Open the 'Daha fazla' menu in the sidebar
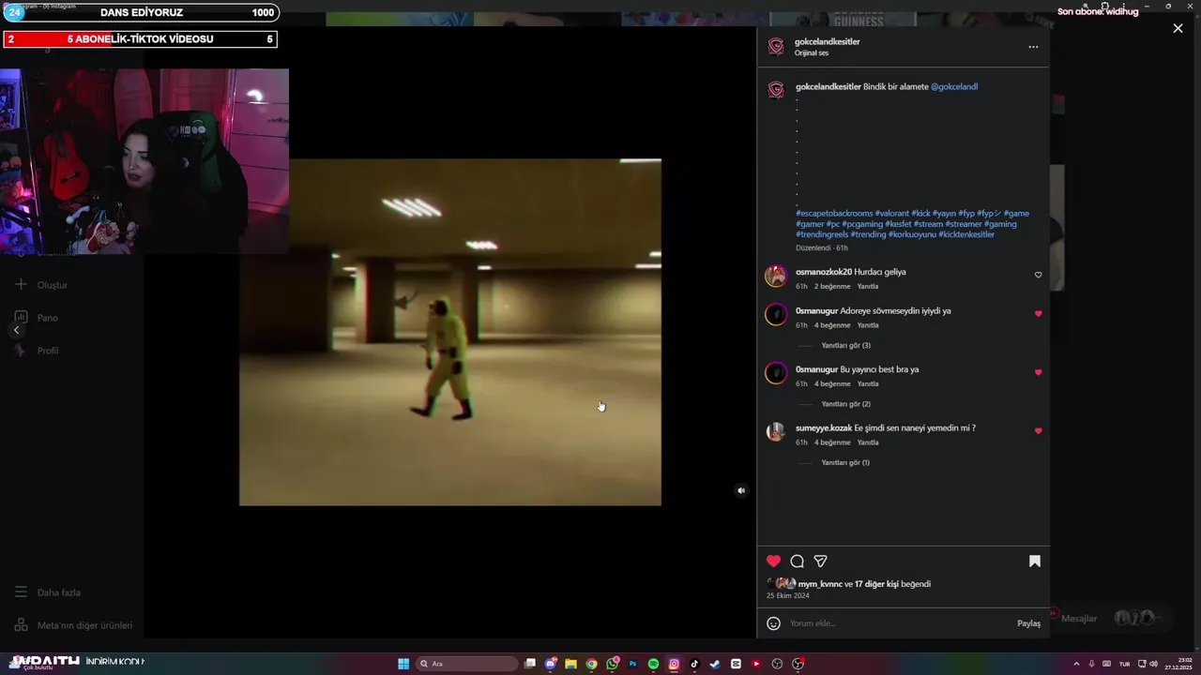Image resolution: width=1201 pixels, height=675 pixels. coord(48,592)
